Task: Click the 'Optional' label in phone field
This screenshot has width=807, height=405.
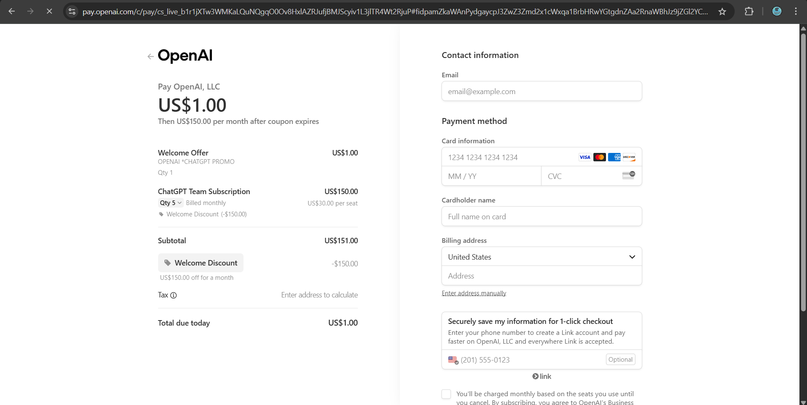Action: (620, 360)
